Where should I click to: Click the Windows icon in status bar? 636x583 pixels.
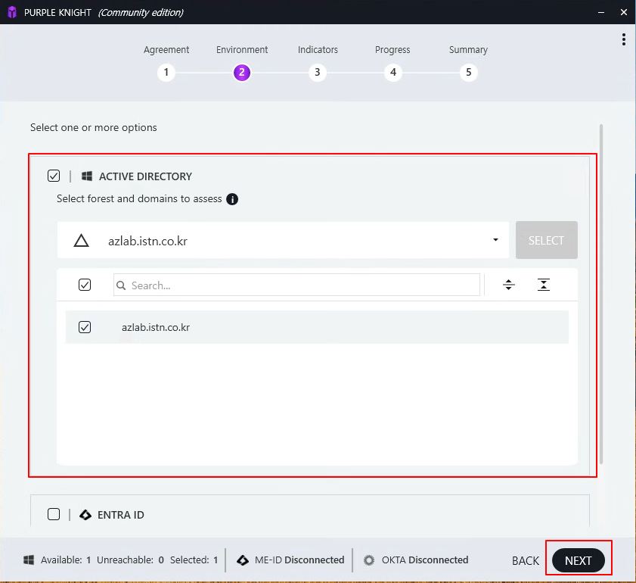29,560
